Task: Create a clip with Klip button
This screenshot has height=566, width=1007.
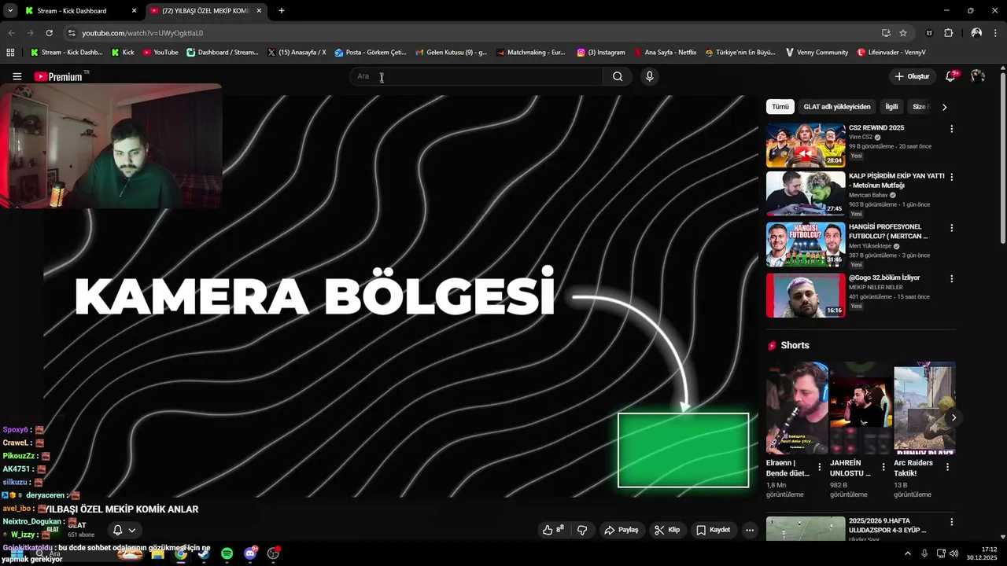Action: 667,530
